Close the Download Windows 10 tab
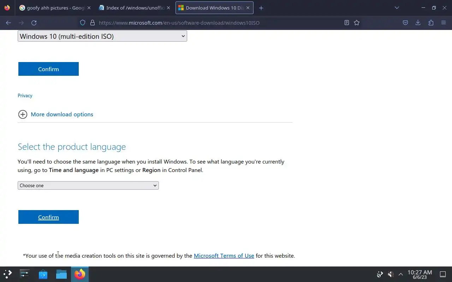 [248, 8]
